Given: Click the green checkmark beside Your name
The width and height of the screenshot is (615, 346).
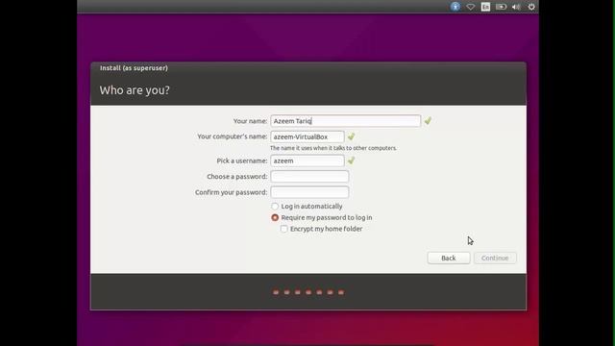Looking at the screenshot, I should [428, 121].
